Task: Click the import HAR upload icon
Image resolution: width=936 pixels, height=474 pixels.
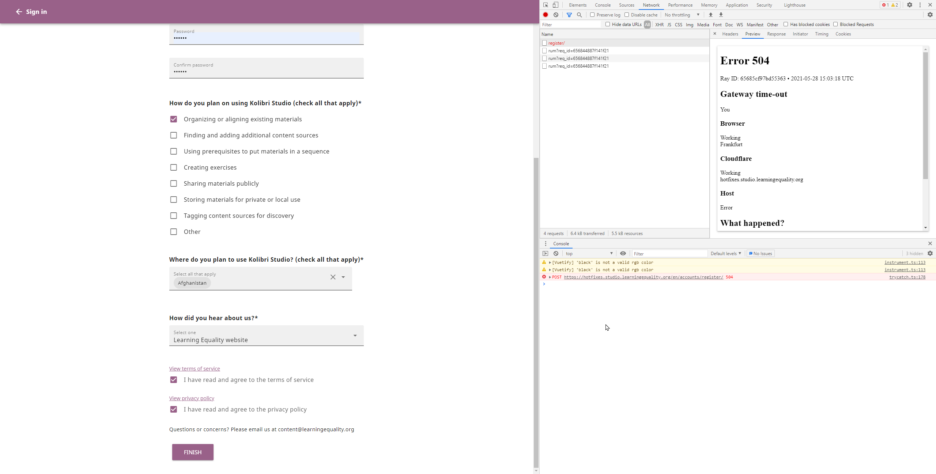Action: [711, 15]
